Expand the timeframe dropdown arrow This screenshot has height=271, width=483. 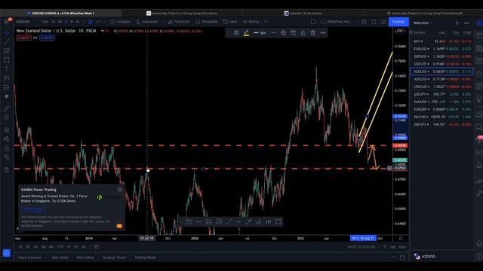pos(83,22)
